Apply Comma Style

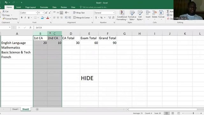tap(105, 18)
